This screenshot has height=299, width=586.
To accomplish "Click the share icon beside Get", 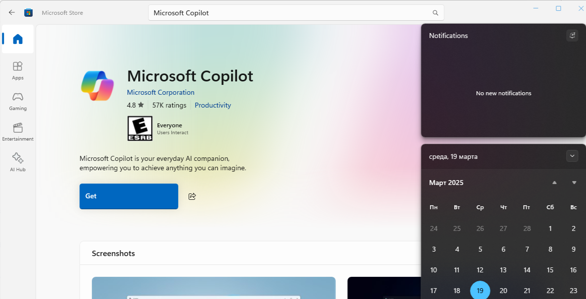I will (x=192, y=196).
